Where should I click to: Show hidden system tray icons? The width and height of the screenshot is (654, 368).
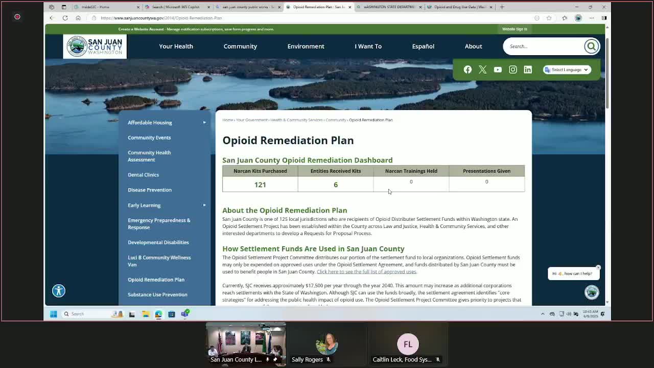tap(543, 314)
